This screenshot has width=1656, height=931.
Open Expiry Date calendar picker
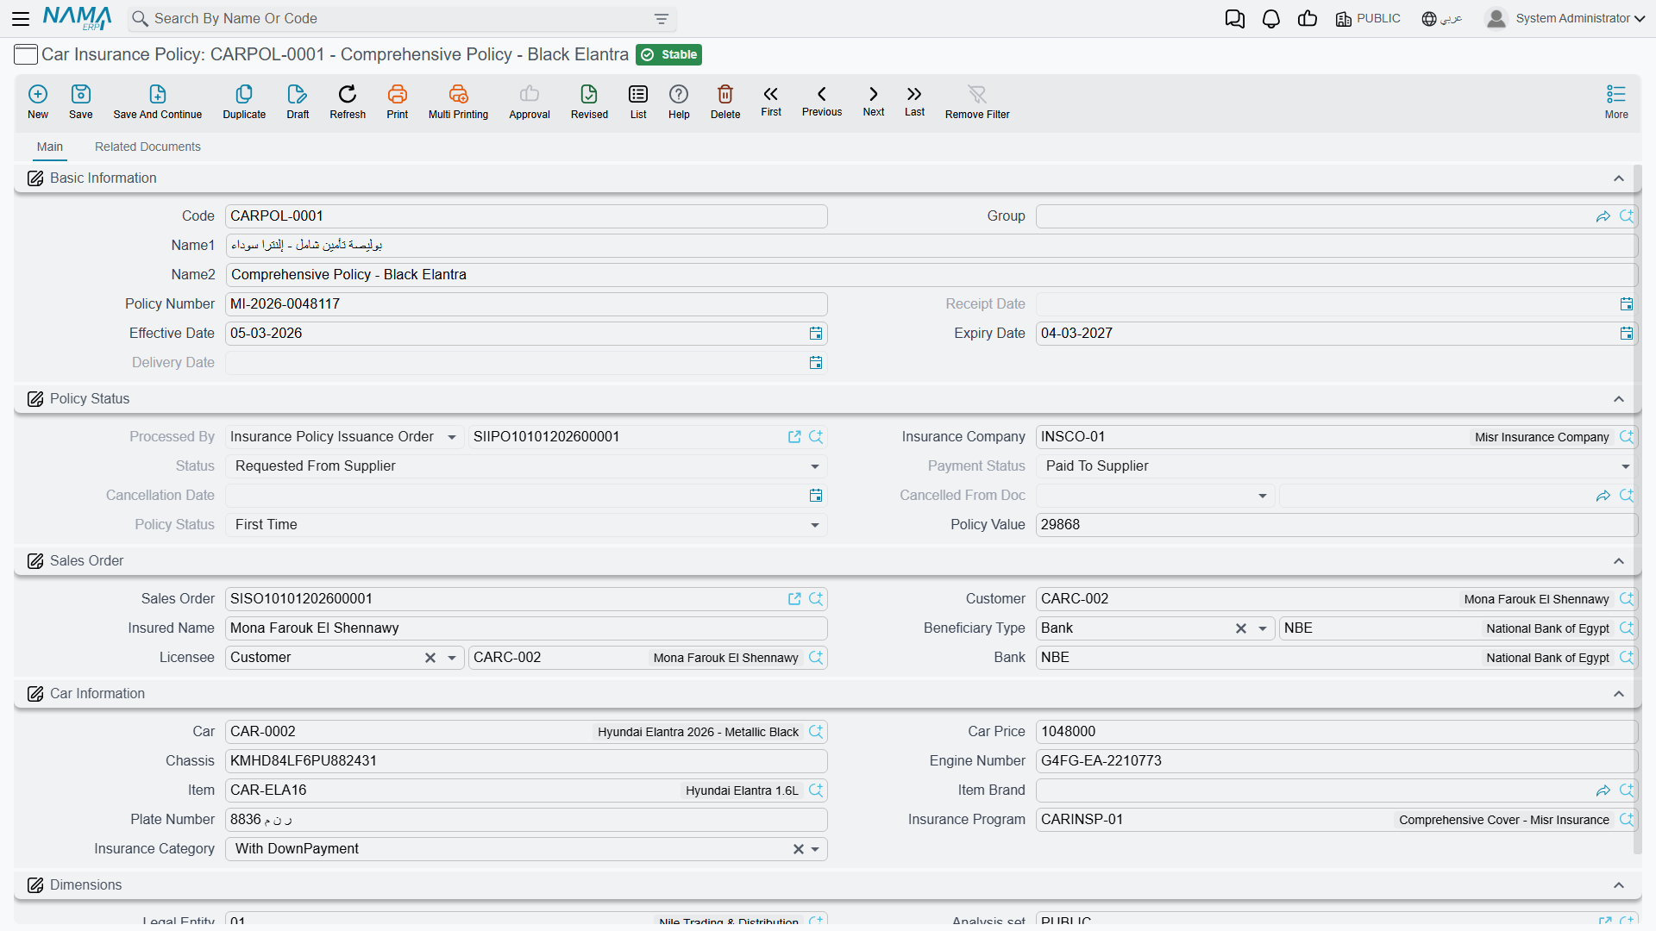[x=1627, y=334]
